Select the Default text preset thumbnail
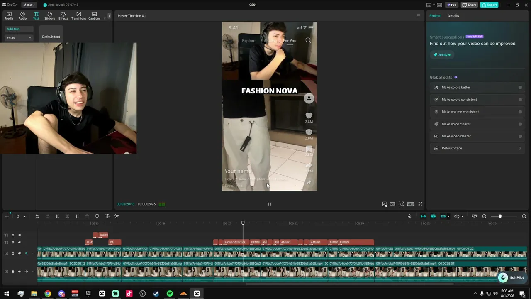Screen dimensions: 531x299 click(x=51, y=34)
